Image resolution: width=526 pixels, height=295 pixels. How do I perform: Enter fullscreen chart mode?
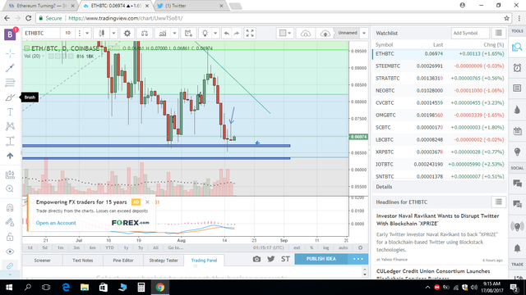[250, 33]
